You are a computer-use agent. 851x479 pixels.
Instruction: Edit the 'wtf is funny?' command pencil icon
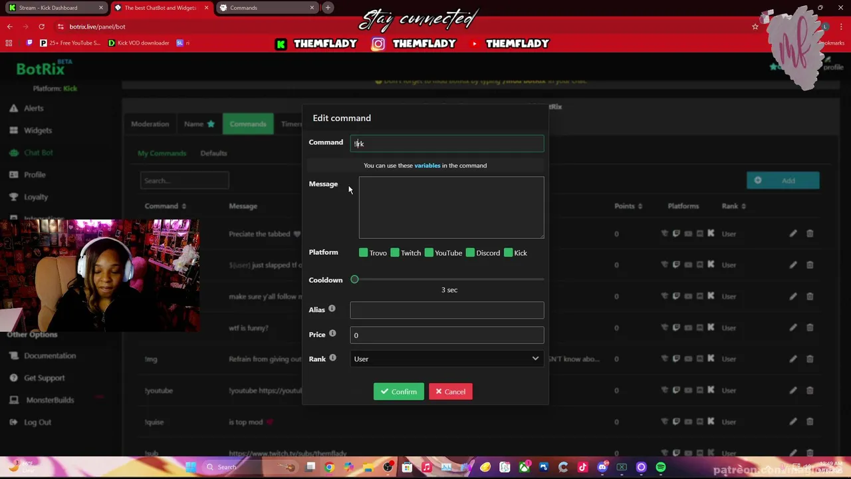tap(793, 328)
